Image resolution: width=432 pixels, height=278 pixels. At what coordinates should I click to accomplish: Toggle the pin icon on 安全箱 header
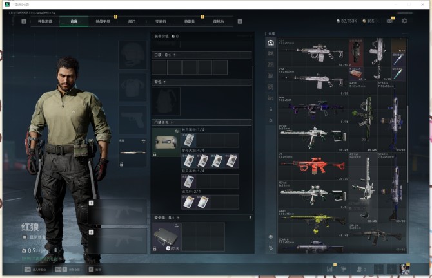pyautogui.click(x=250, y=218)
